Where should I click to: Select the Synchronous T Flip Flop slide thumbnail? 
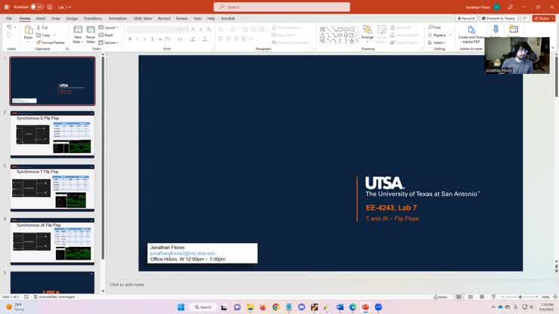52,189
